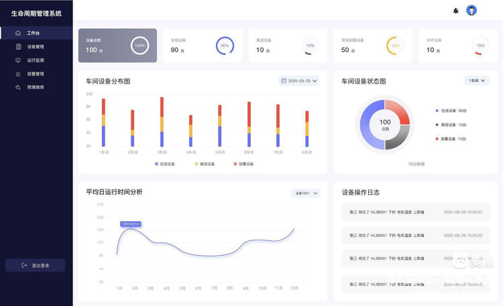Image resolution: width=503 pixels, height=306 pixels.
Task: Click the notification bell icon
Action: tap(456, 11)
